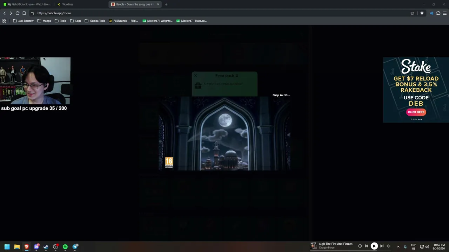Viewport: 449px width, 252px height.
Task: Skip to next track in media widget
Action: (x=382, y=246)
